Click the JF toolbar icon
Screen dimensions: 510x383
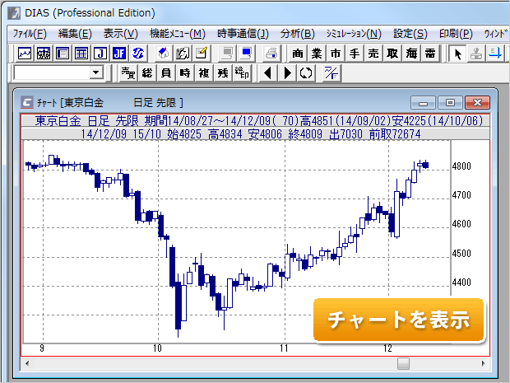tap(118, 54)
